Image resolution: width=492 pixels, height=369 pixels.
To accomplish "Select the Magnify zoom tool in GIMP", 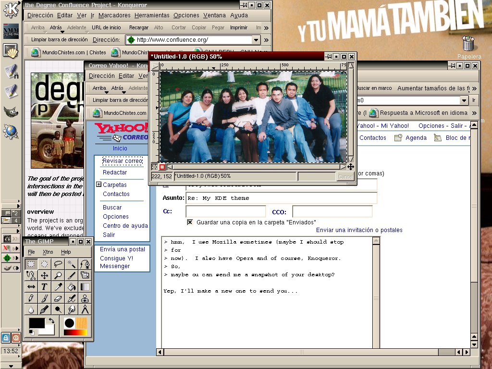I will (58, 275).
